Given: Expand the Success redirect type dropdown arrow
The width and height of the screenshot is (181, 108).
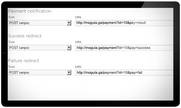Looking at the screenshot, I should [x=69, y=48].
